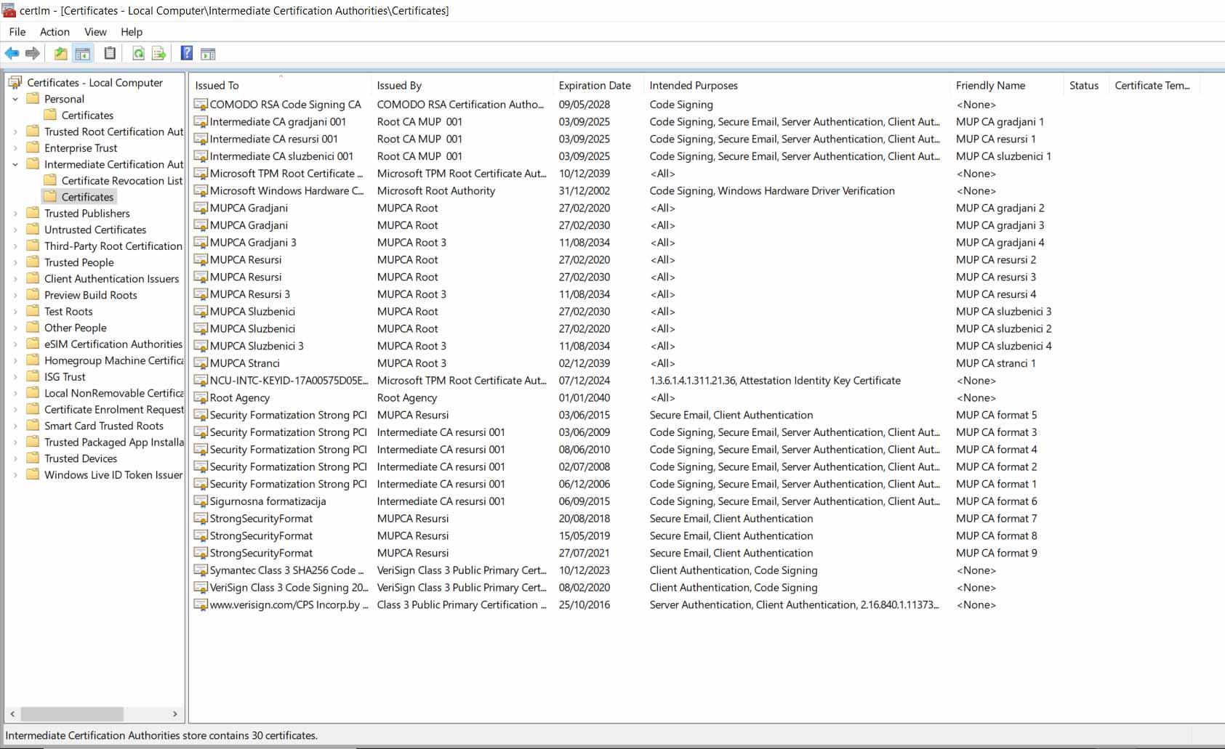
Task: Click the Refresh toolbar icon
Action: 138,53
